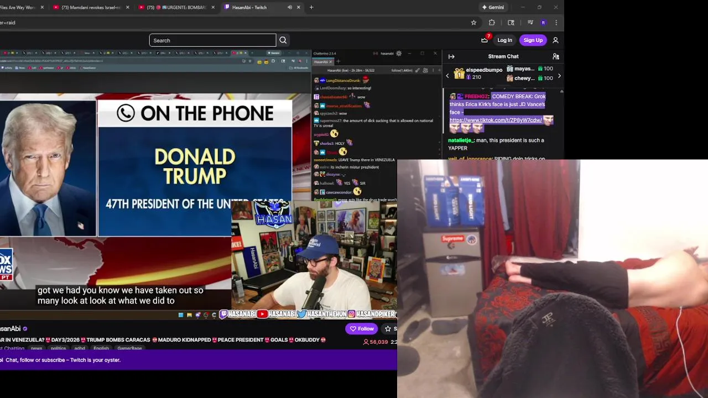Click the purple Sign Up button

click(x=533, y=40)
